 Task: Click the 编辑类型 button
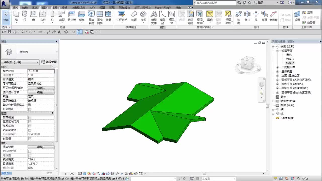click(49, 62)
